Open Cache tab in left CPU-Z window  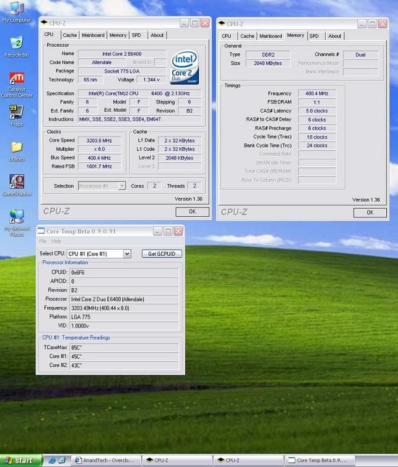[x=70, y=35]
